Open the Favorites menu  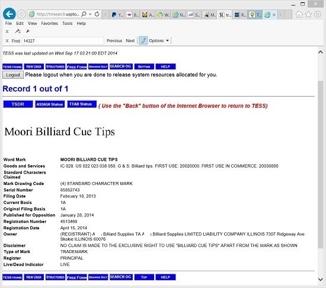click(x=49, y=23)
